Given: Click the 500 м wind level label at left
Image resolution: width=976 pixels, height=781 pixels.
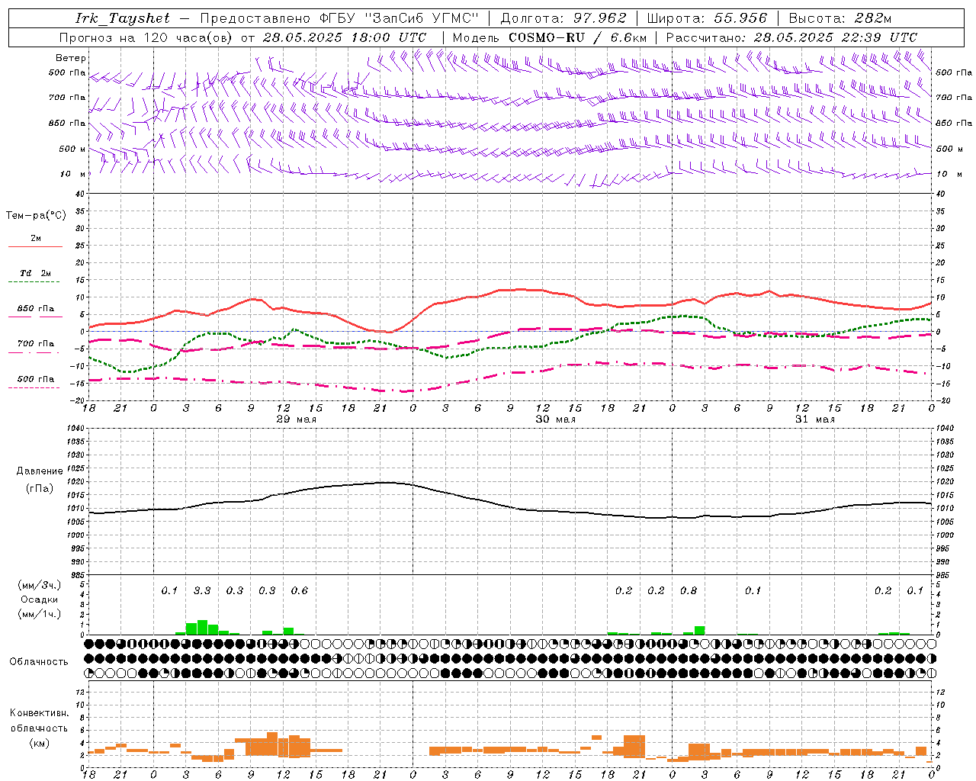Looking at the screenshot, I should tap(73, 149).
